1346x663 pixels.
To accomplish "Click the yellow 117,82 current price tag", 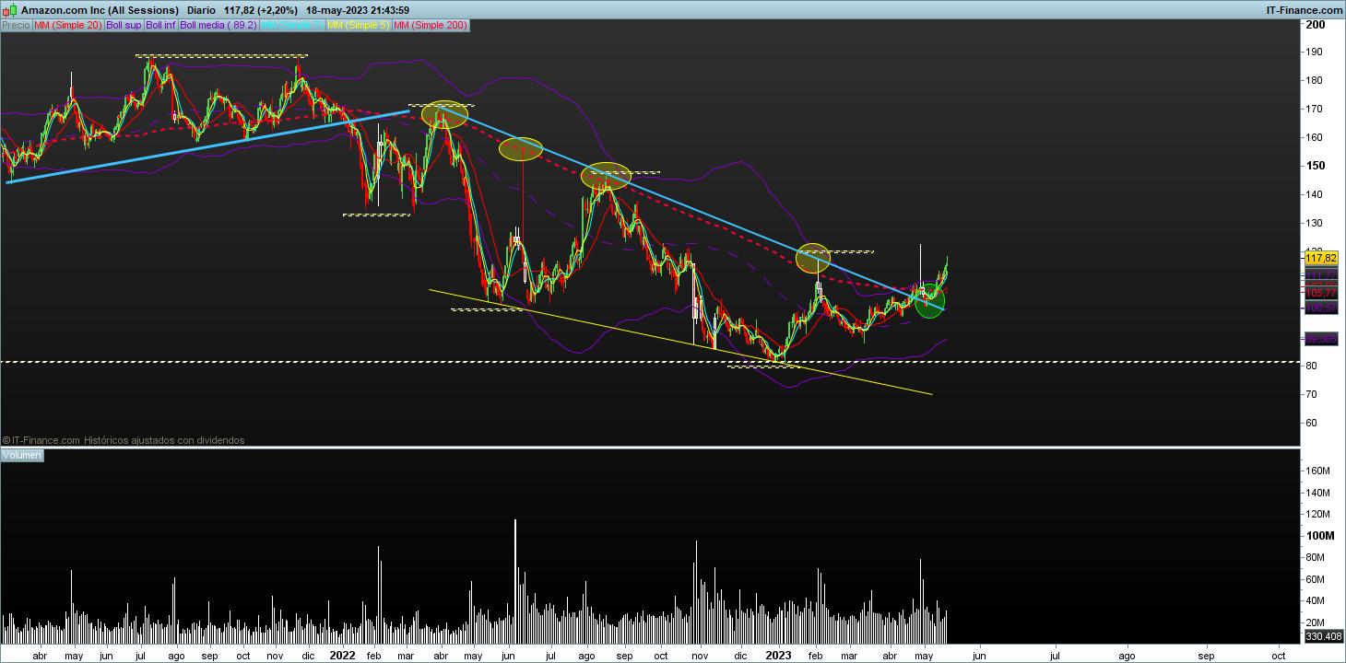I will coord(1321,259).
